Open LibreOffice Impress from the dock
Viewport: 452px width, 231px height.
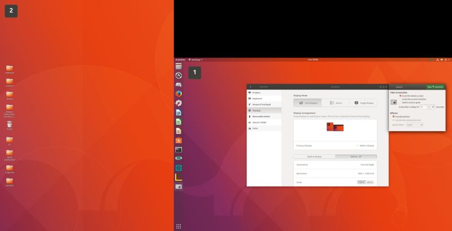coord(179,131)
